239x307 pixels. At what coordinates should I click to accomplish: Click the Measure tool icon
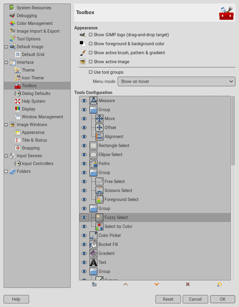(x=93, y=101)
